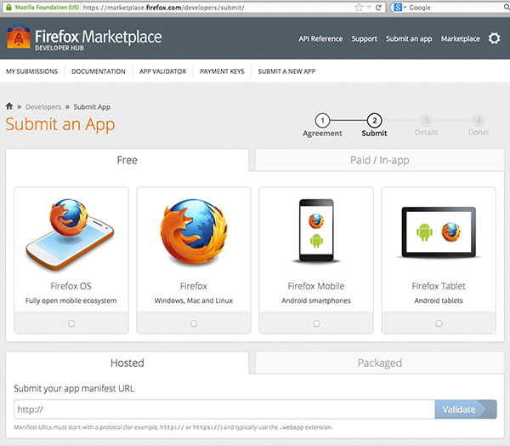Click step 1 Agreement circle
This screenshot has width=510, height=446.
tap(322, 121)
